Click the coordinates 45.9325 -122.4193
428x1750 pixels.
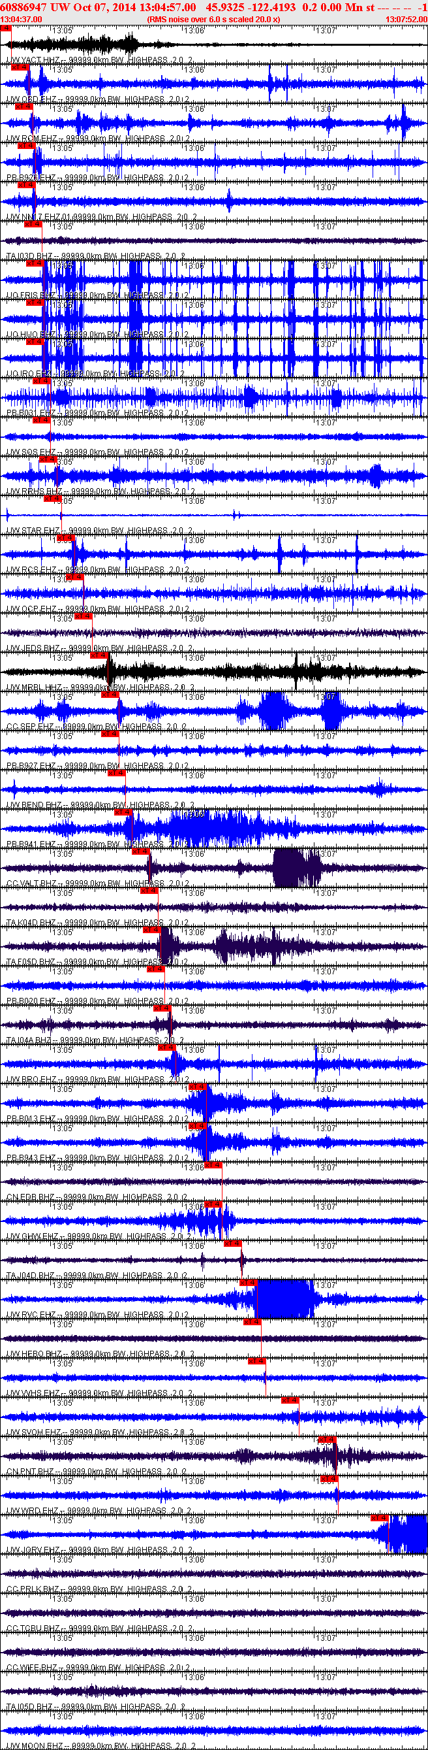[x=251, y=7]
